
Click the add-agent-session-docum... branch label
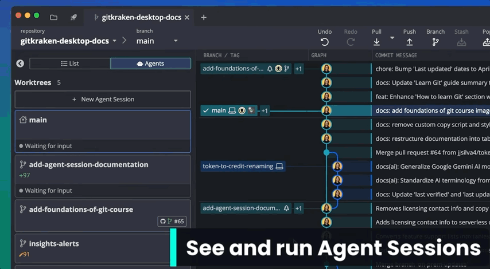pyautogui.click(x=246, y=208)
